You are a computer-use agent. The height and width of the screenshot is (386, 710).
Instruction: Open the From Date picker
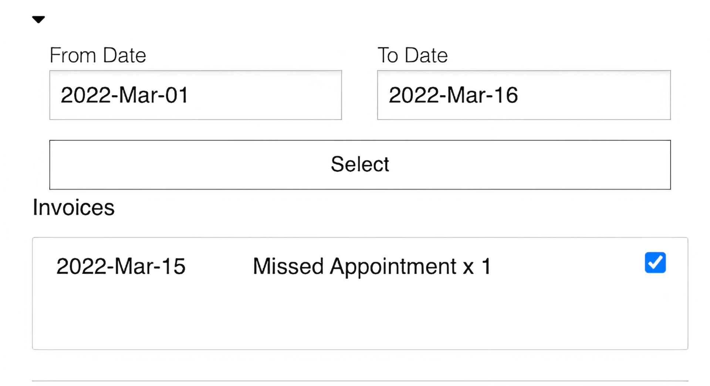(195, 95)
